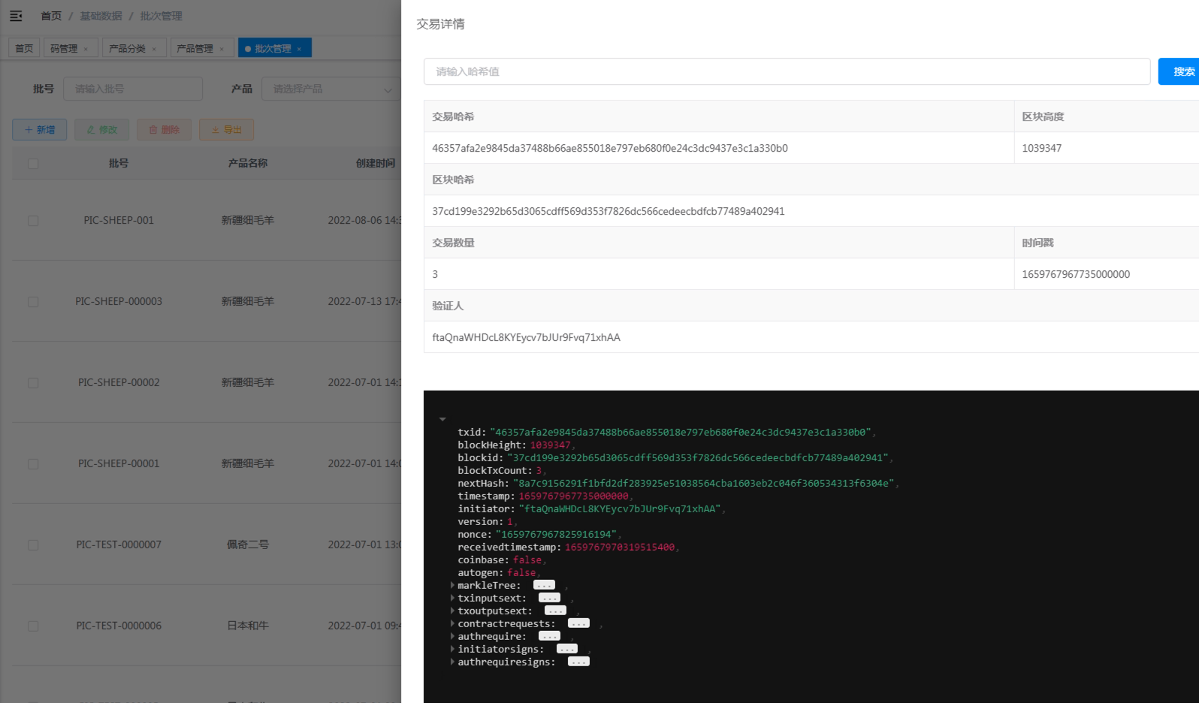The height and width of the screenshot is (703, 1199).
Task: Click nonce value in JSON viewer
Action: tap(557, 534)
